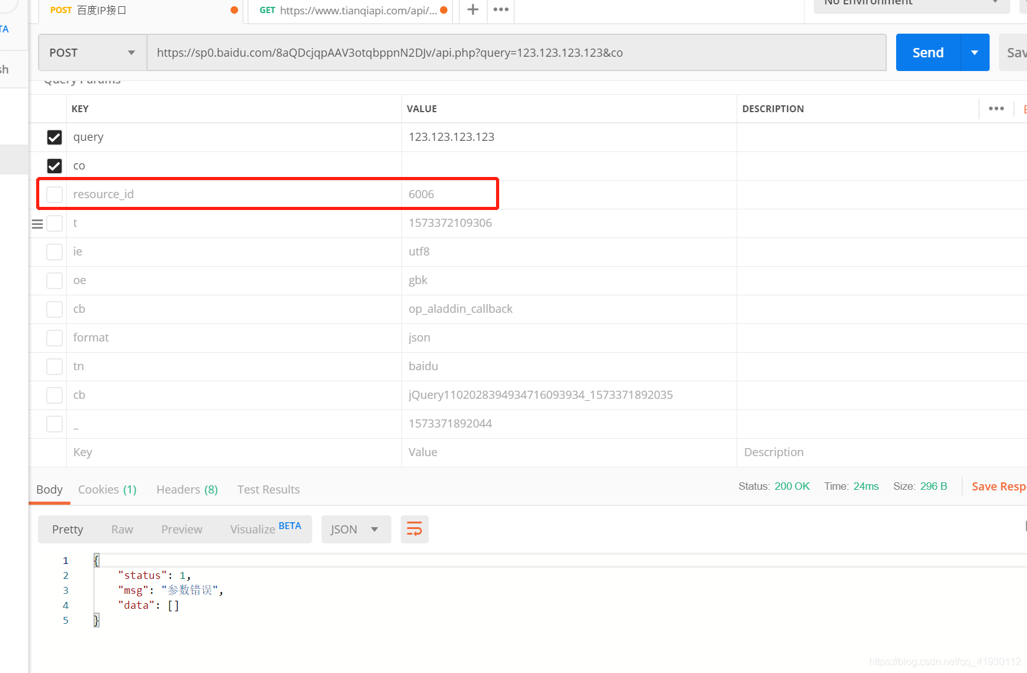Image resolution: width=1027 pixels, height=673 pixels.
Task: Select the response Body tab
Action: (x=49, y=489)
